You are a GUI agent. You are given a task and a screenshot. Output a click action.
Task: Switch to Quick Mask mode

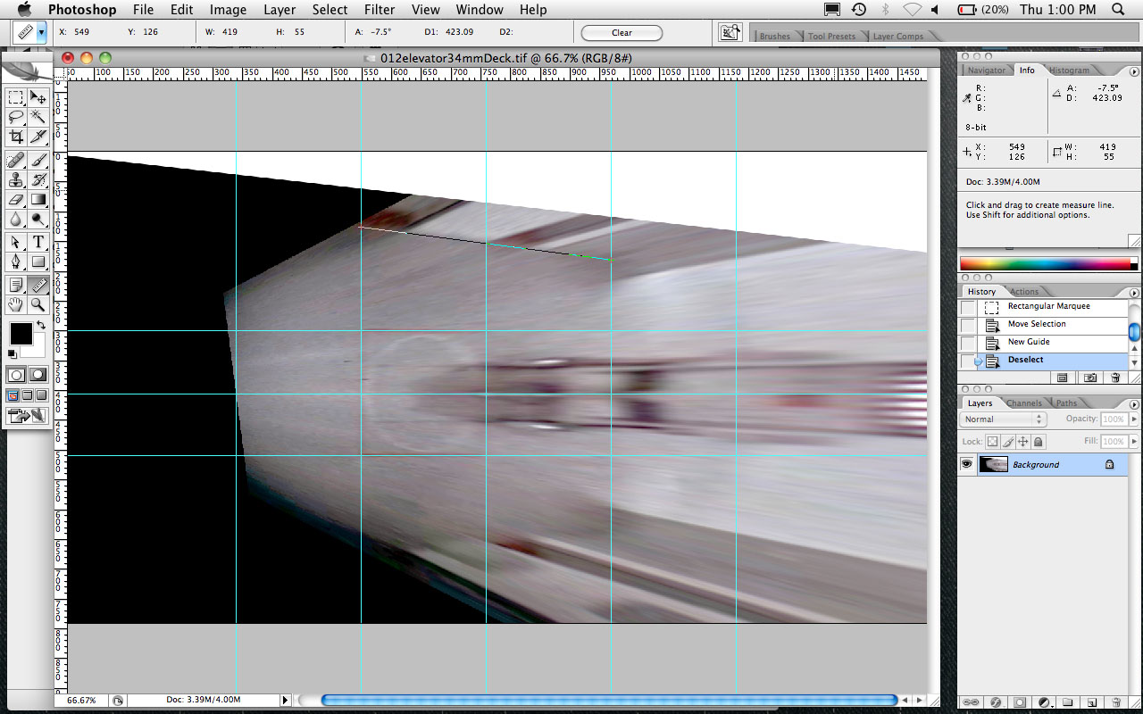pos(38,375)
